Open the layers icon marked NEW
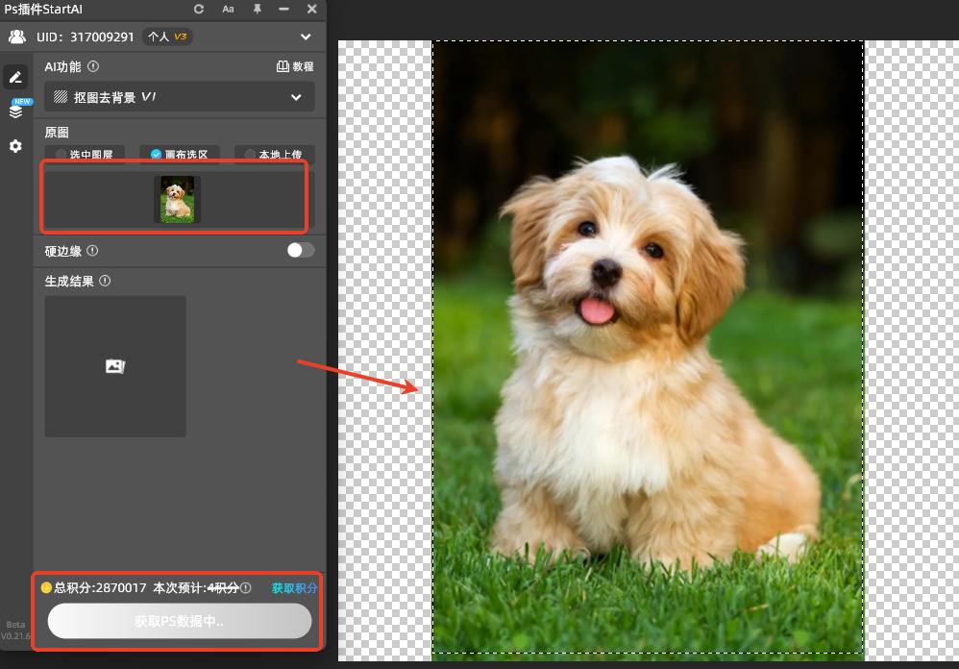The width and height of the screenshot is (959, 669). click(x=15, y=111)
